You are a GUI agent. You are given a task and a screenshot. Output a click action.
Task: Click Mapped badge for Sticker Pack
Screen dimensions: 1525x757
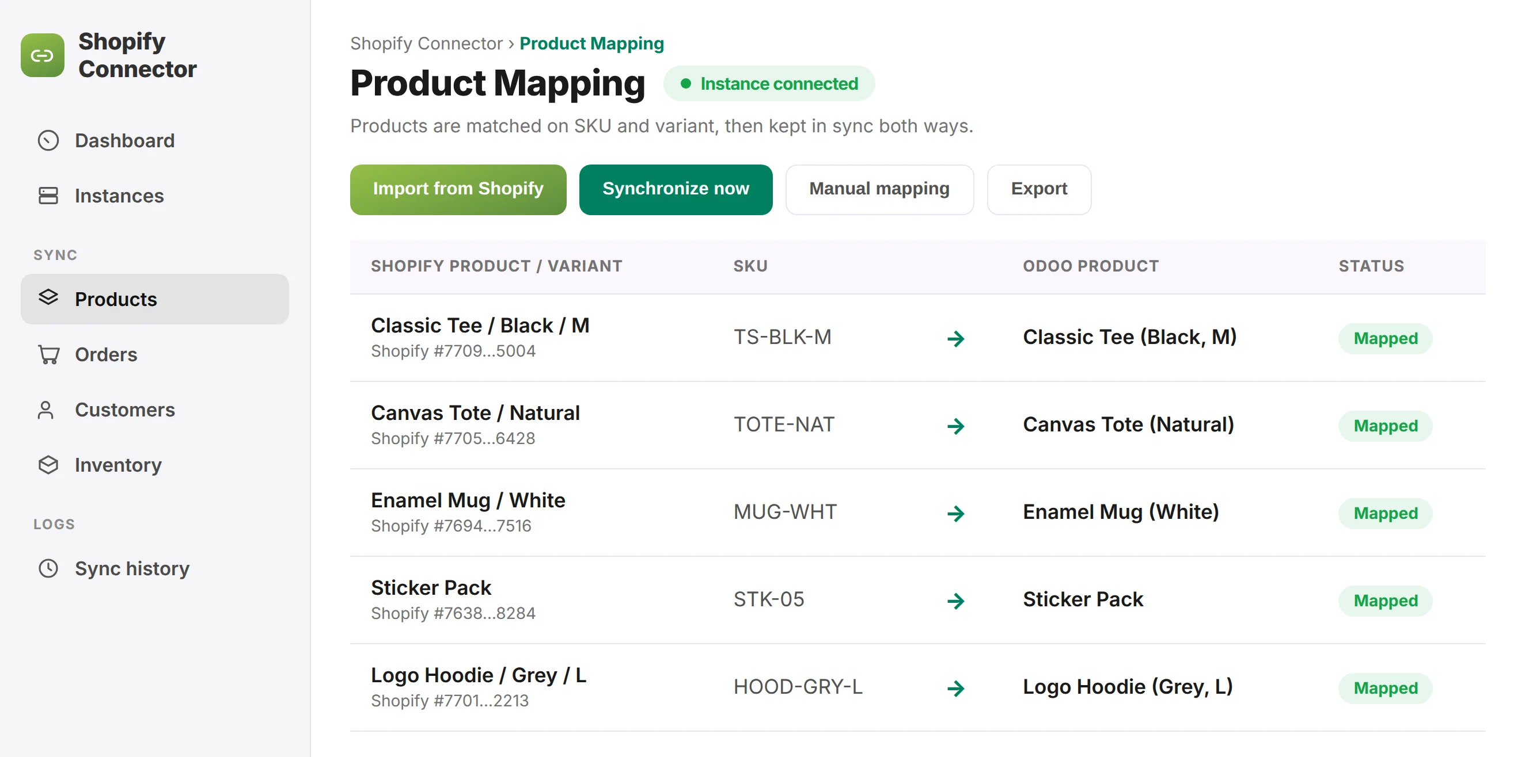(1385, 601)
